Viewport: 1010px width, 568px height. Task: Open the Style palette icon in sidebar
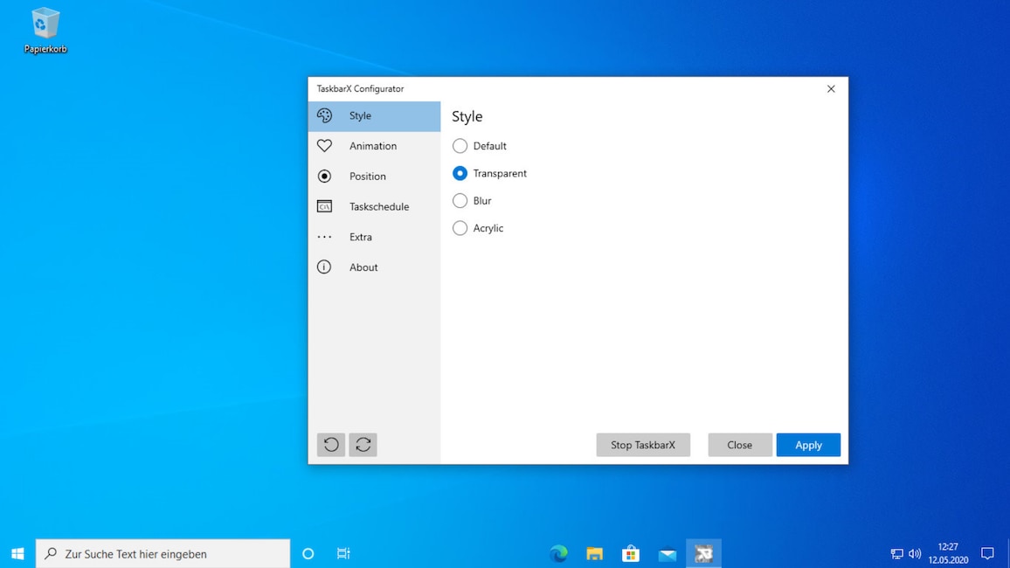click(x=324, y=115)
